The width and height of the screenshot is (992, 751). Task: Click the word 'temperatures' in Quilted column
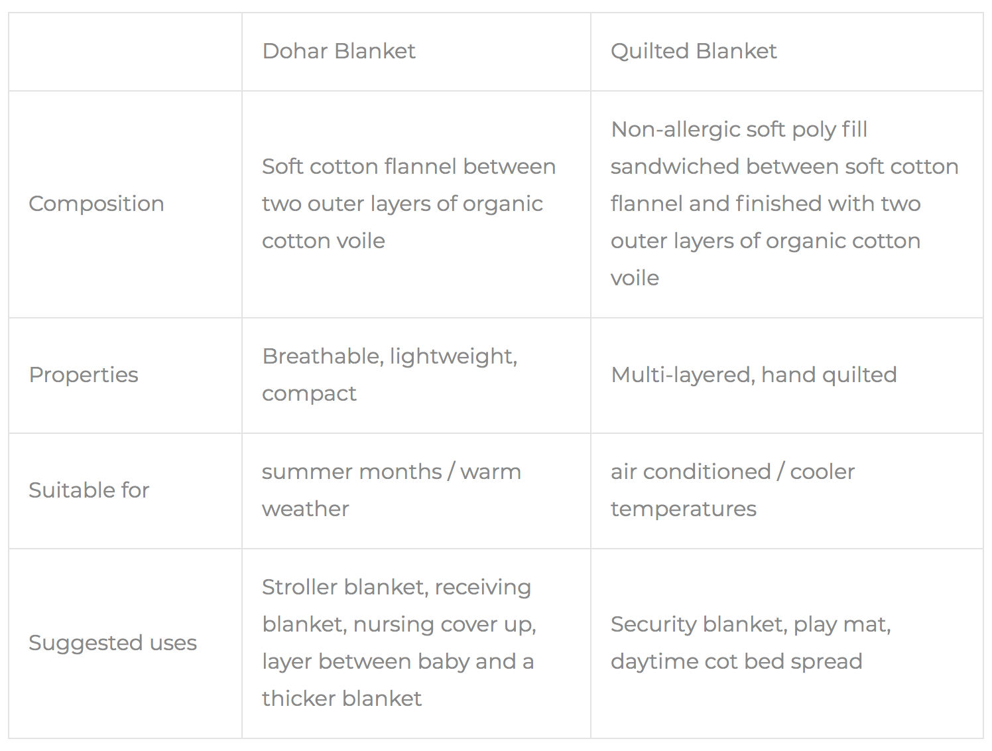point(683,509)
